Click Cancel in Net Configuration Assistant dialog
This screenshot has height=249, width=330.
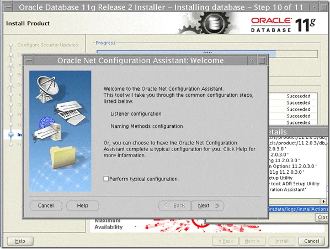pyautogui.click(x=46, y=205)
